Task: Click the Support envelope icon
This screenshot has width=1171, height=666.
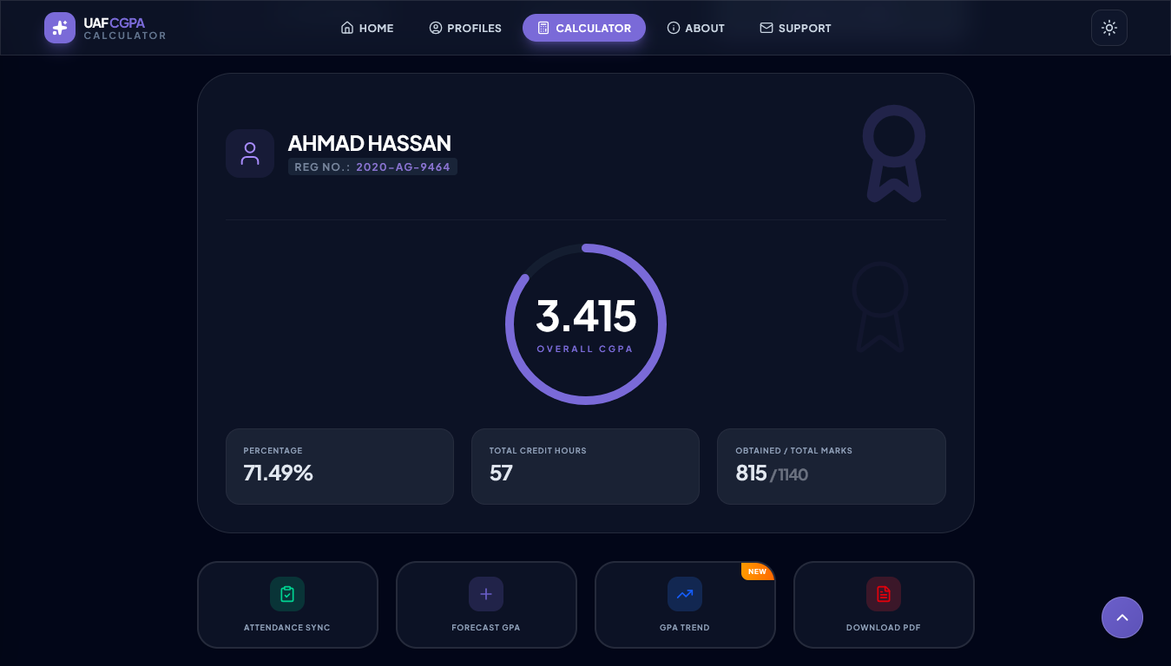Action: coord(766,28)
